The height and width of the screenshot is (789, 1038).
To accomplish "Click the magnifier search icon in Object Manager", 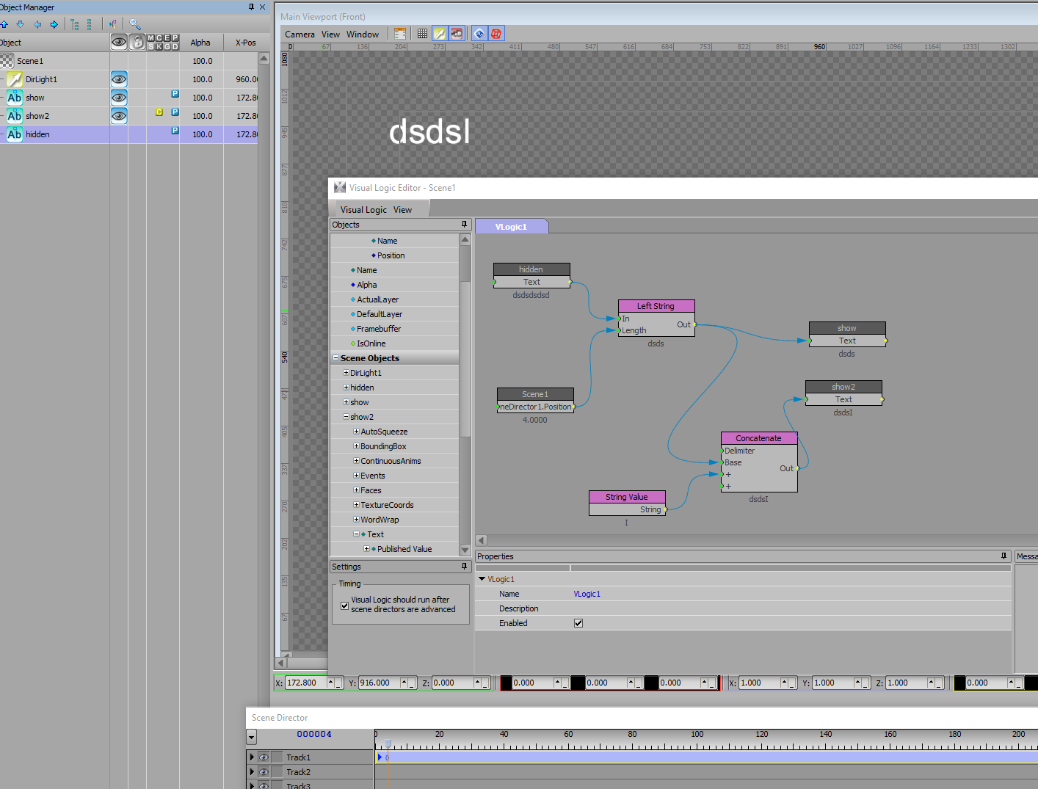I will click(x=134, y=24).
